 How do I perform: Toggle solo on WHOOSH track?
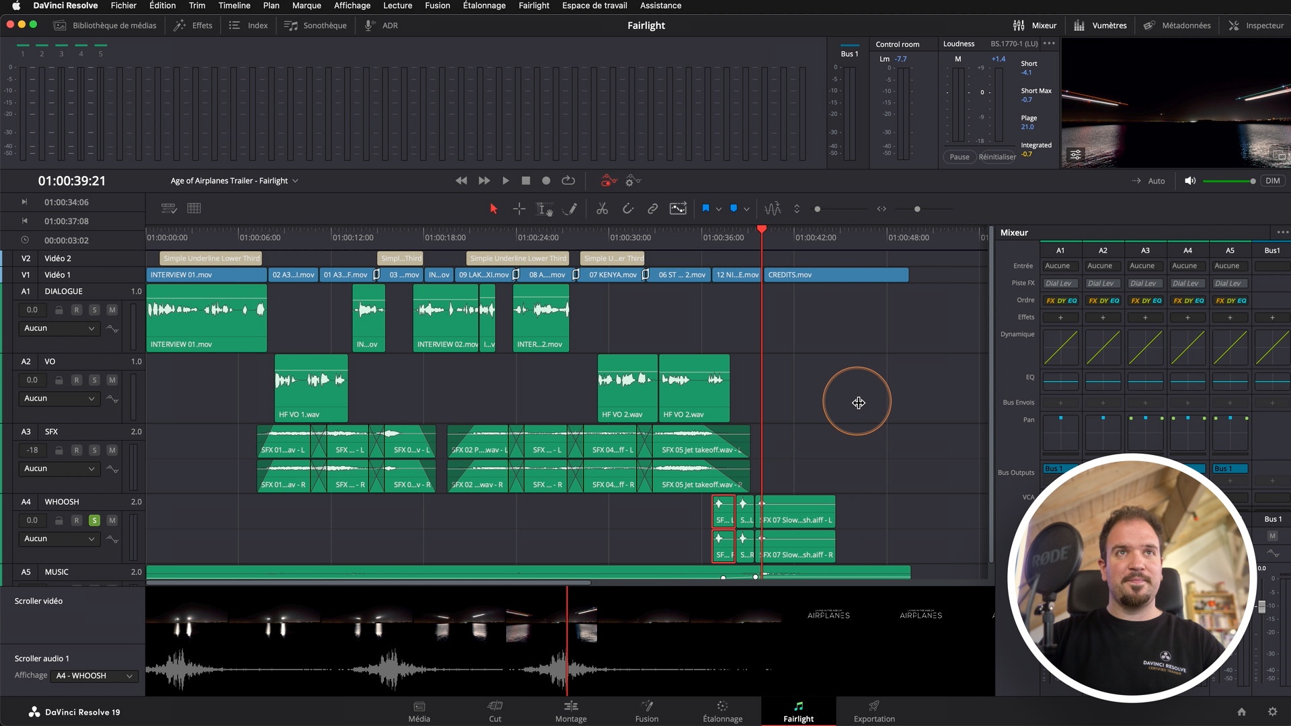tap(94, 520)
